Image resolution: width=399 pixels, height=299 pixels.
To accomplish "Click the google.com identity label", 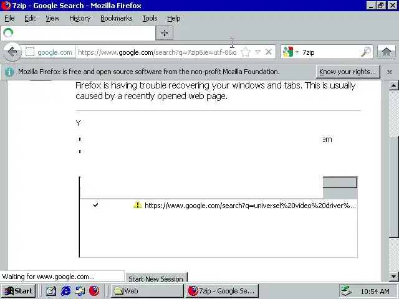I will (x=55, y=52).
